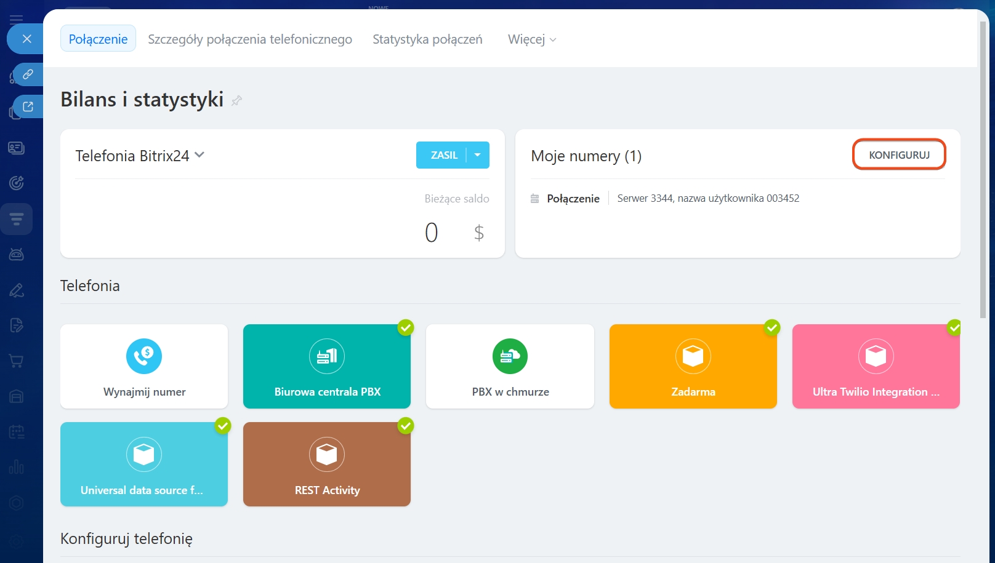
Task: Open the ZASIL button dropdown arrow
Action: point(478,155)
